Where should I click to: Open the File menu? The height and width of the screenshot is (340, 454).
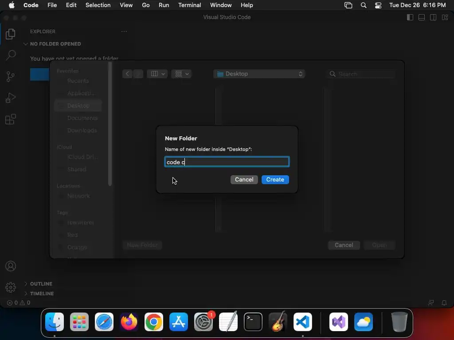tap(52, 5)
